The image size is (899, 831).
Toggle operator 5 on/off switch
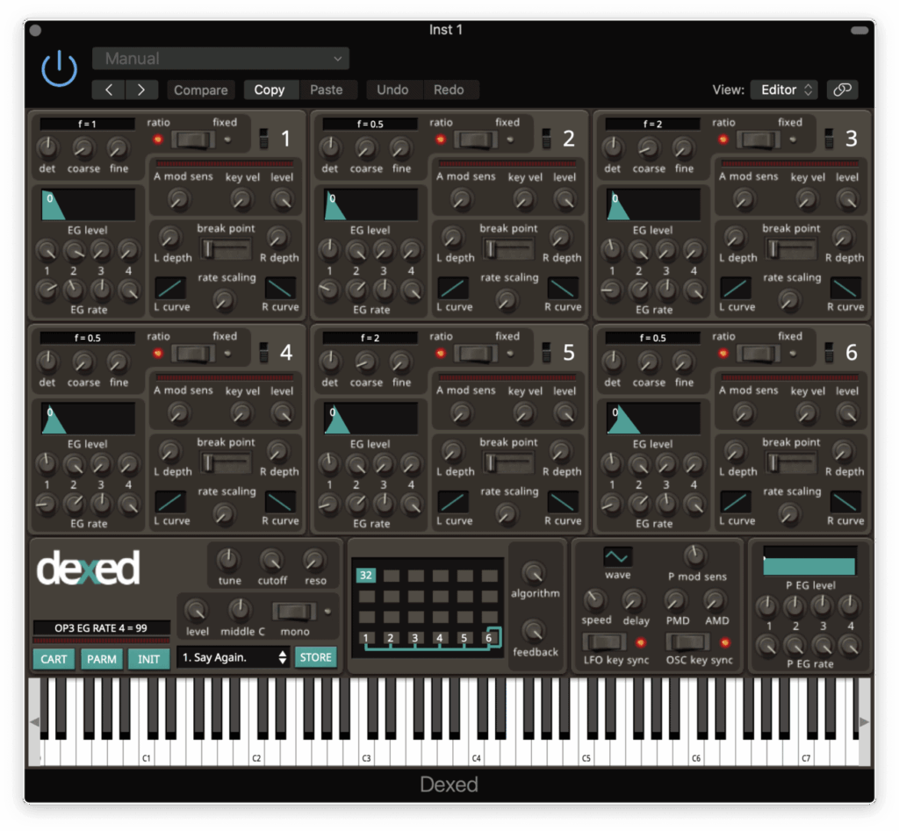[546, 353]
